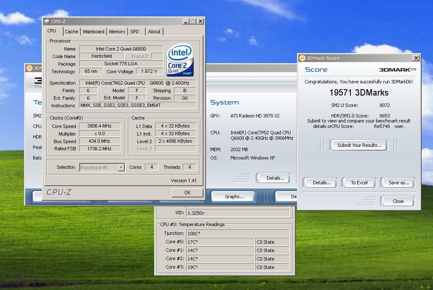Image resolution: width=433 pixels, height=290 pixels.
Task: Expand the Processor #1 selection dropdown
Action: (121, 168)
